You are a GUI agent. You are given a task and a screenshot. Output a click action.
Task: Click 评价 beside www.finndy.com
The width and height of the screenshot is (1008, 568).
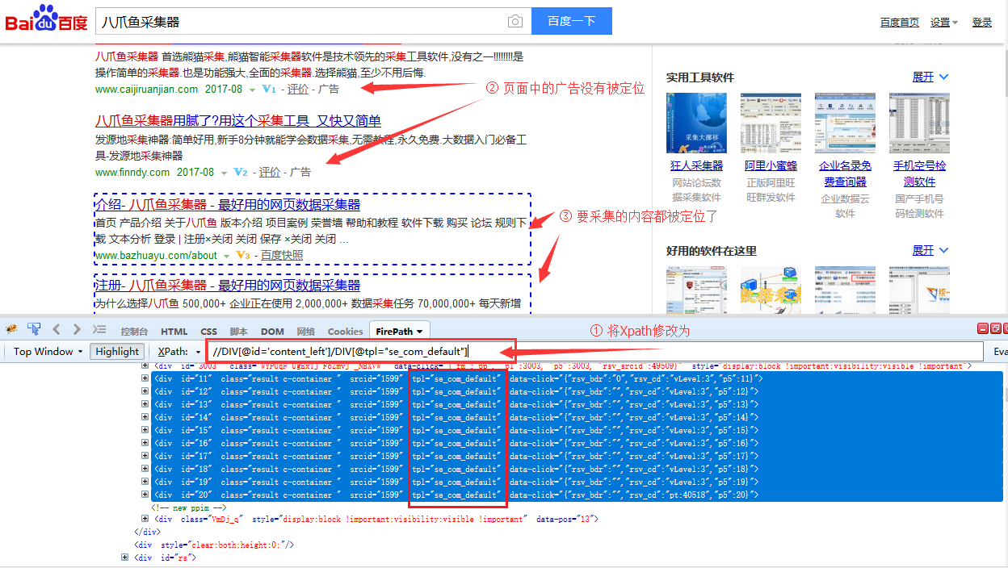(x=270, y=172)
